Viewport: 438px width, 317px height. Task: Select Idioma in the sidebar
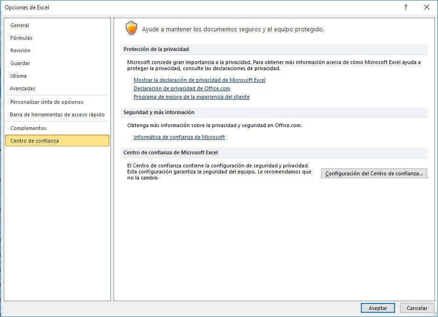tap(57, 76)
